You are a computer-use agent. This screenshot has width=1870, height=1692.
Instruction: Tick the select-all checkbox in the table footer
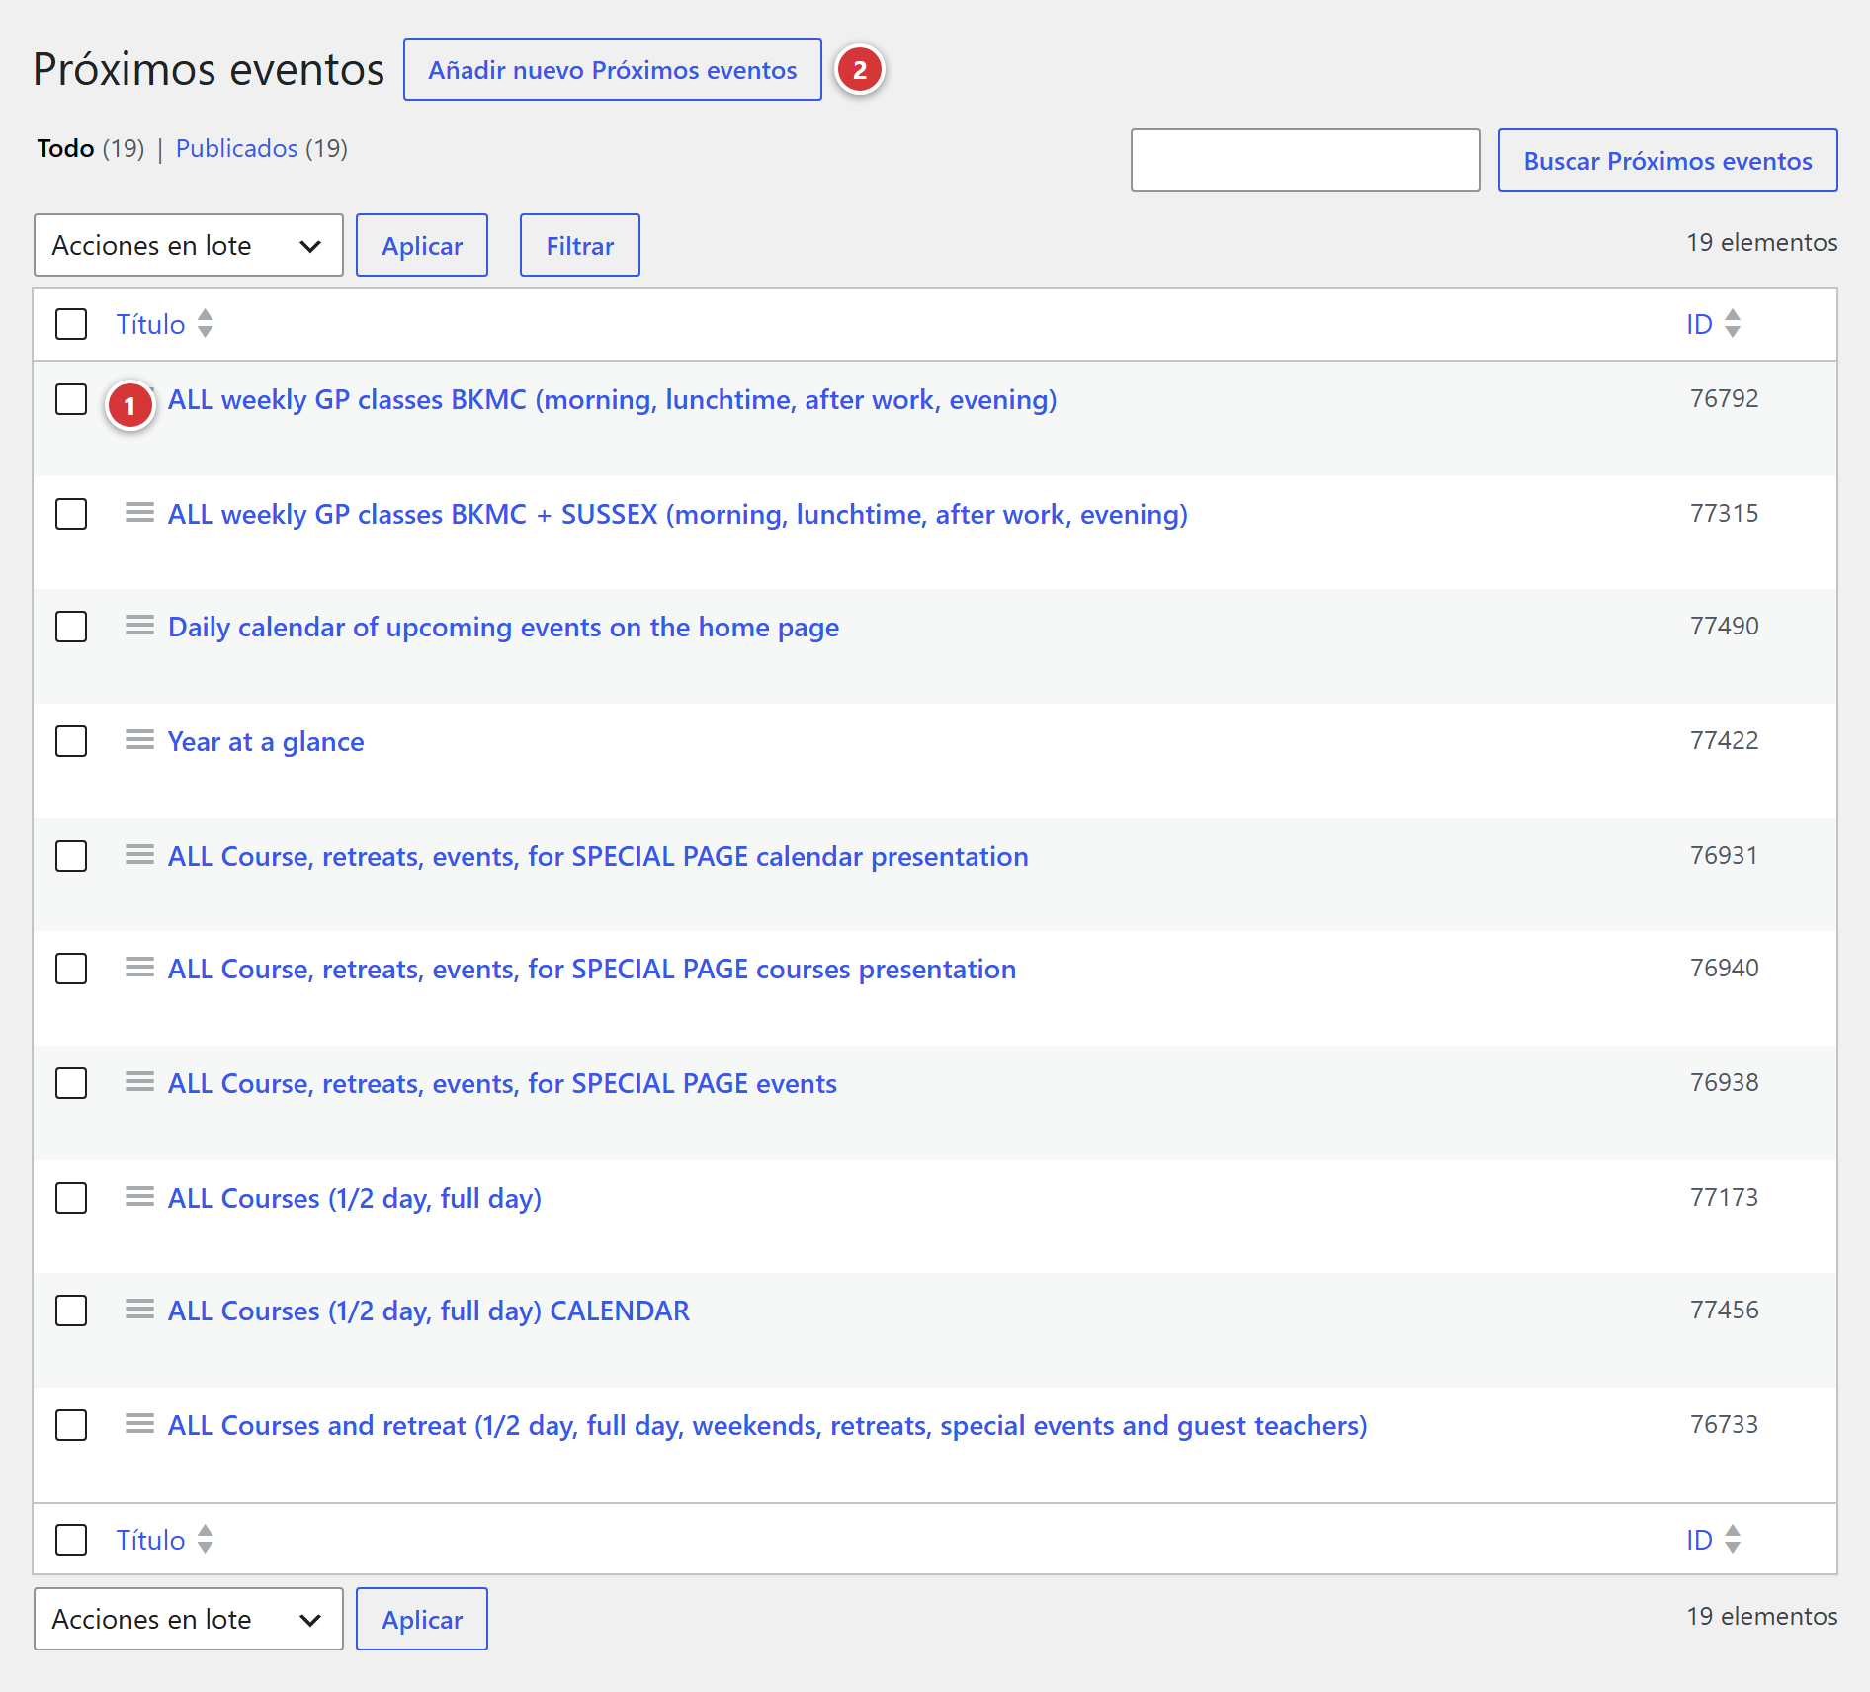[x=71, y=1540]
